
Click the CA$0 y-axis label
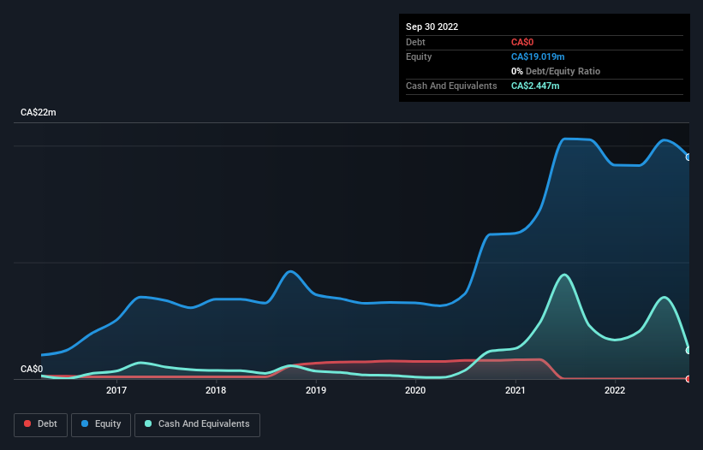click(32, 369)
